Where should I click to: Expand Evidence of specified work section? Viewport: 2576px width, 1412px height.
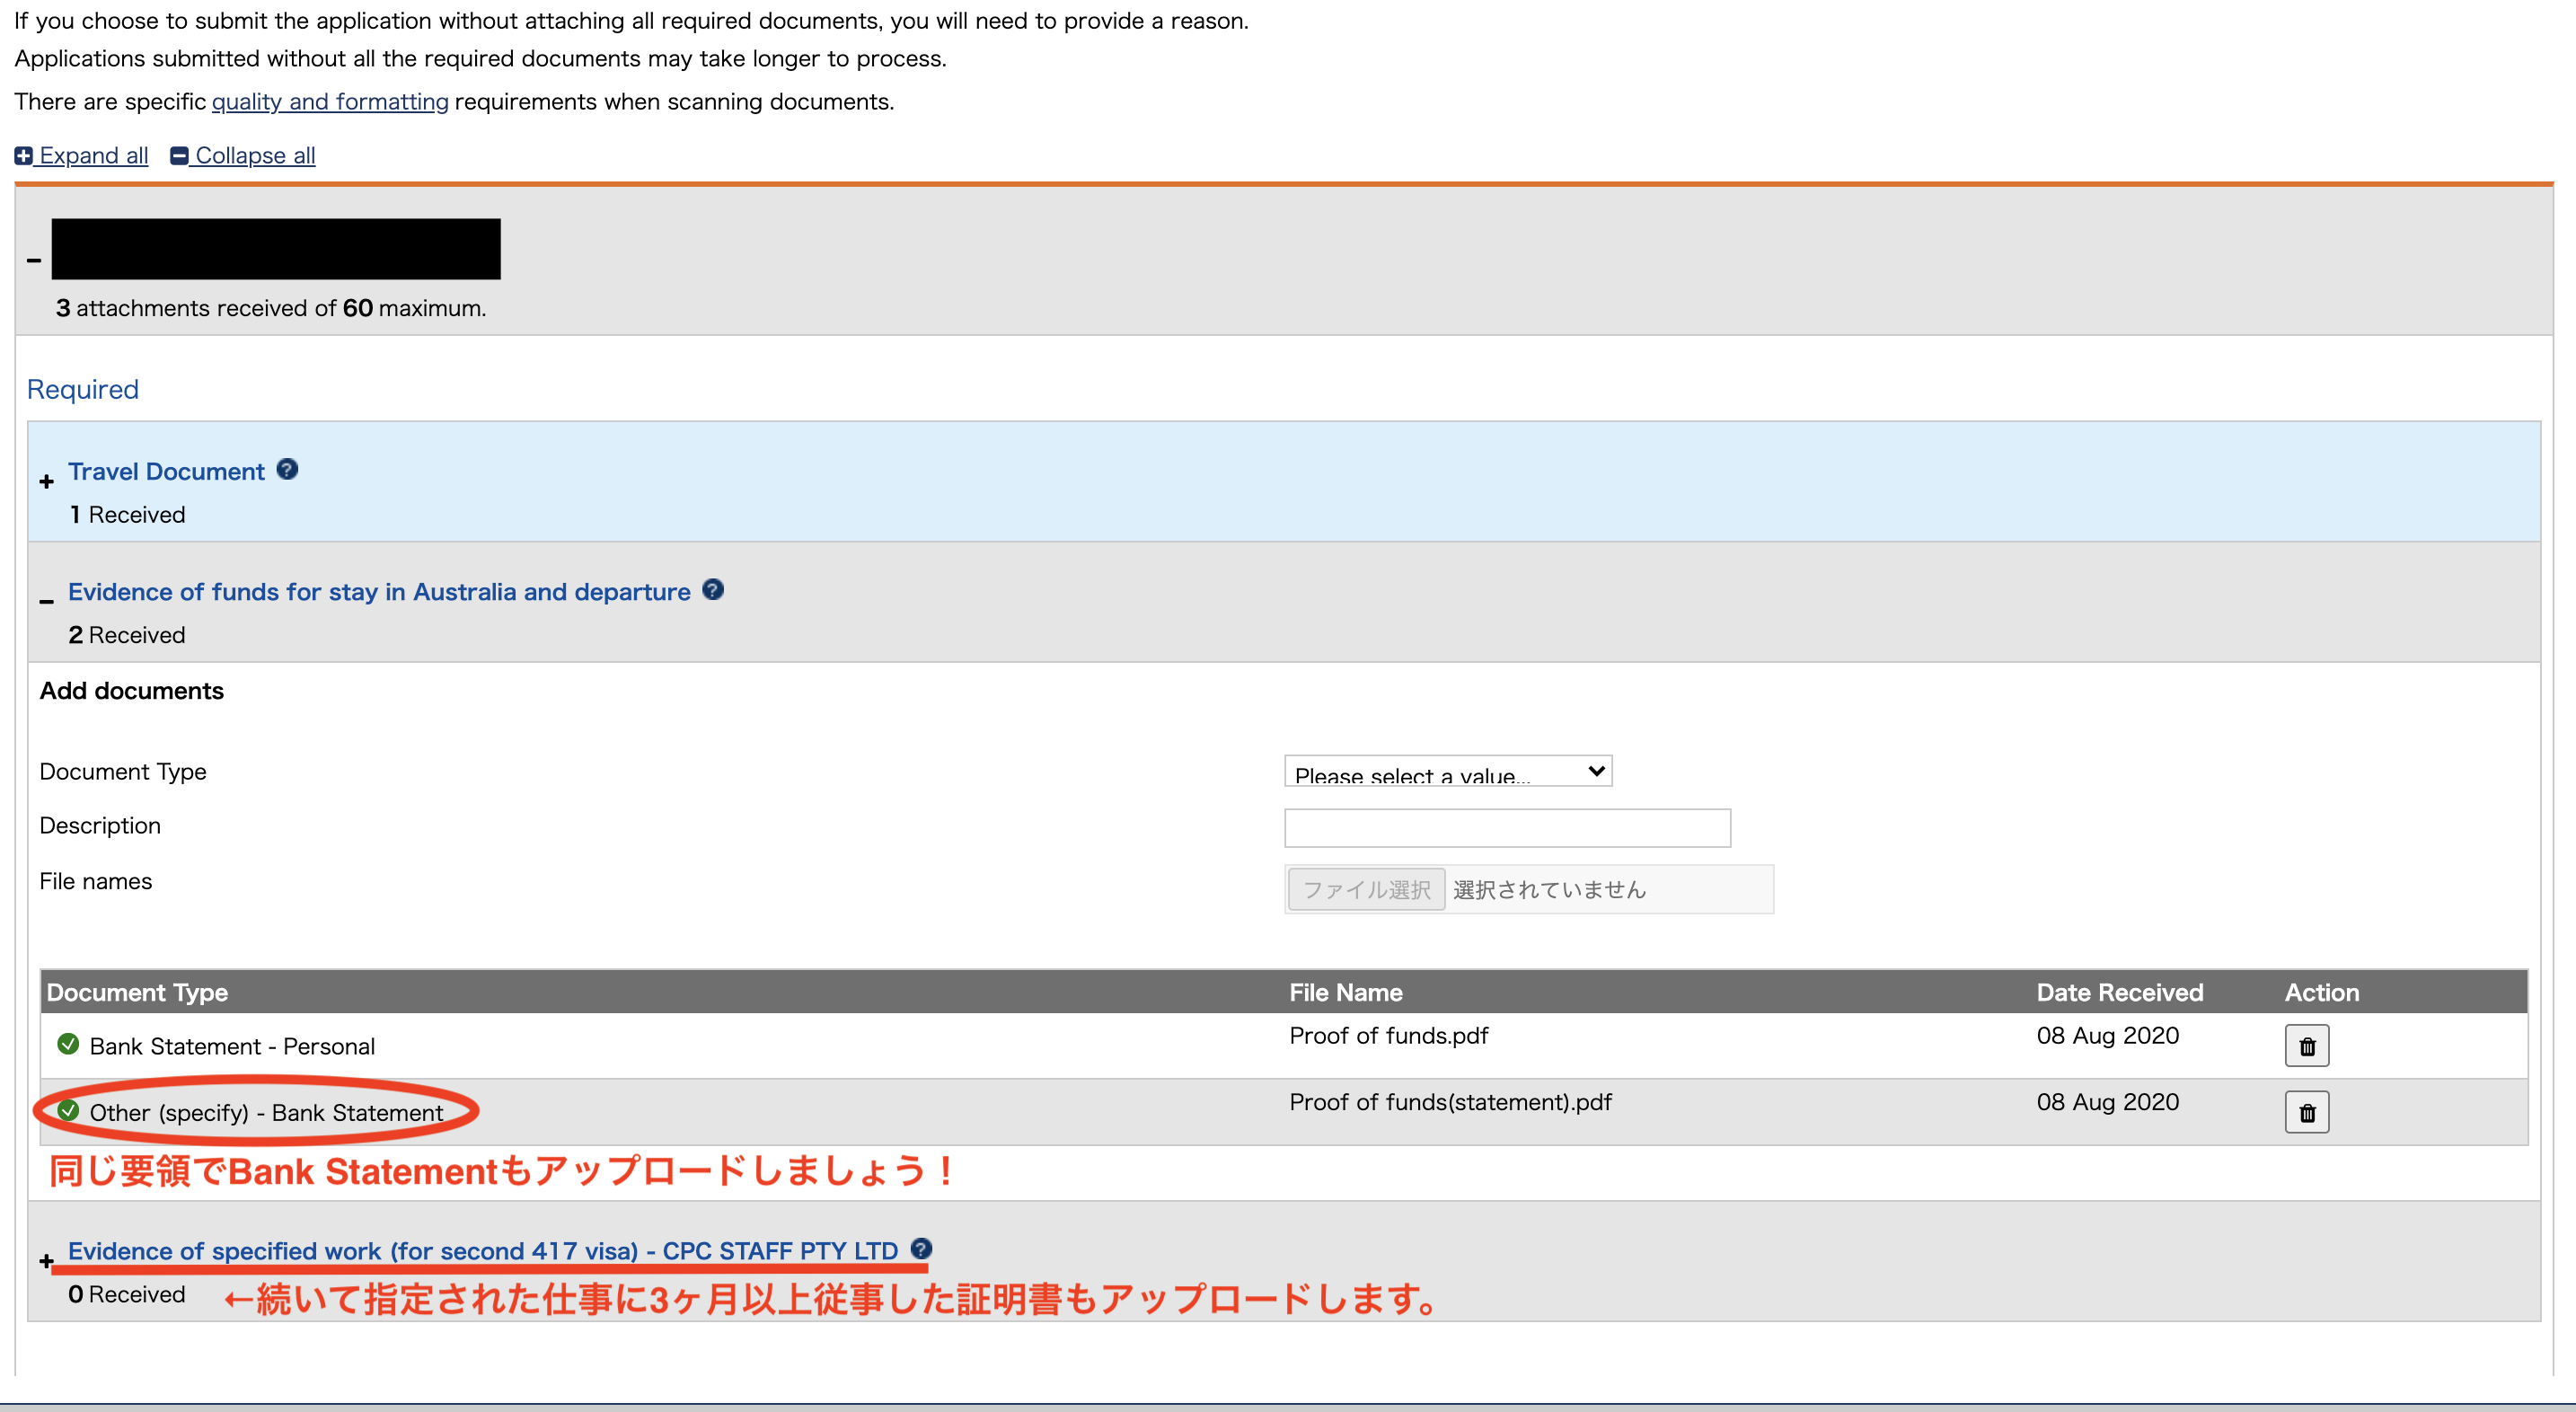coord(46,1261)
